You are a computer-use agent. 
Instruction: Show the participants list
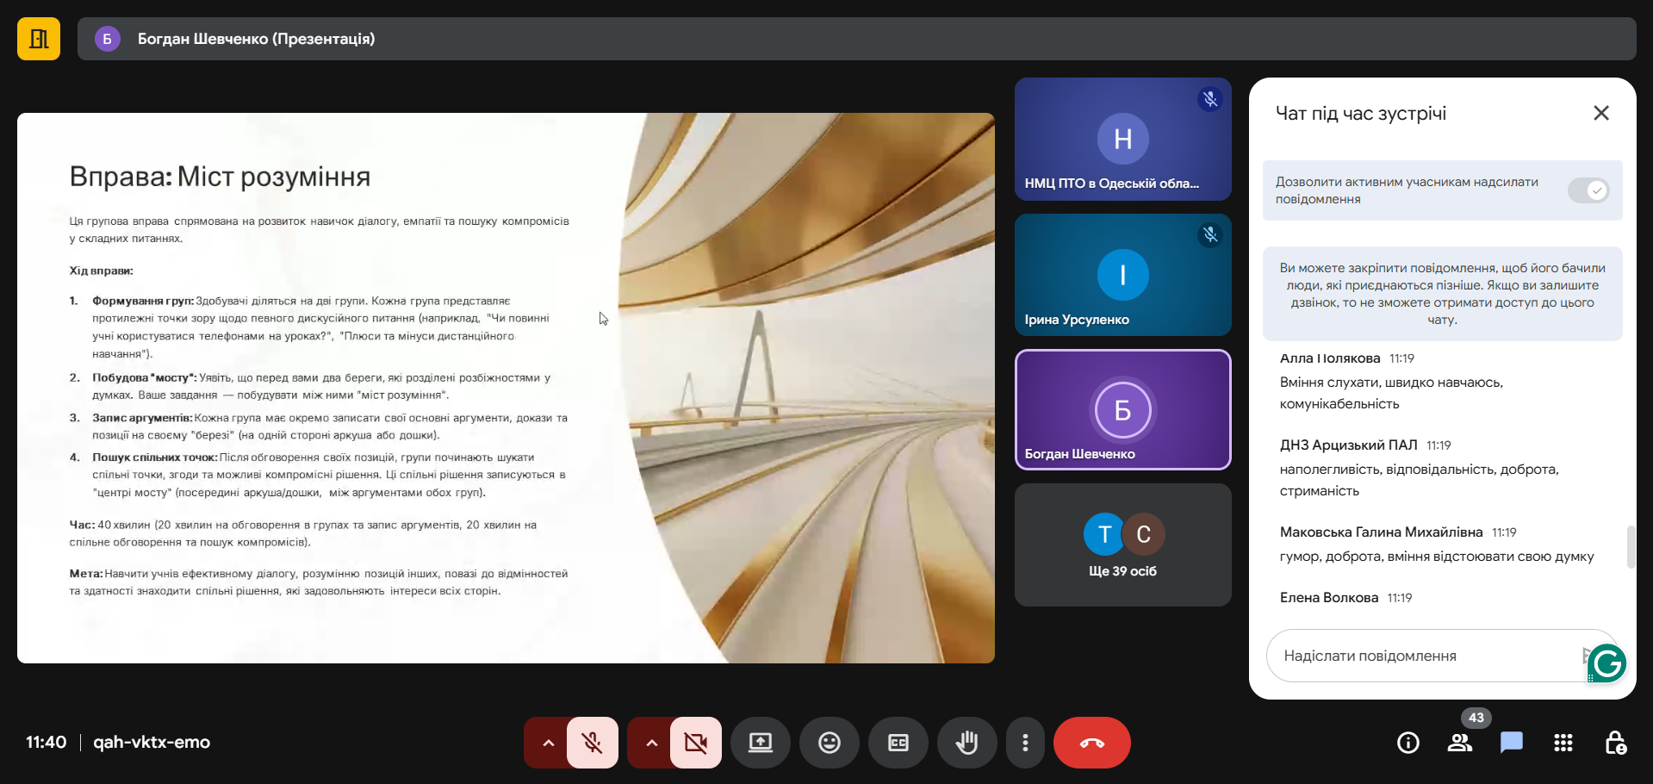[x=1459, y=743]
